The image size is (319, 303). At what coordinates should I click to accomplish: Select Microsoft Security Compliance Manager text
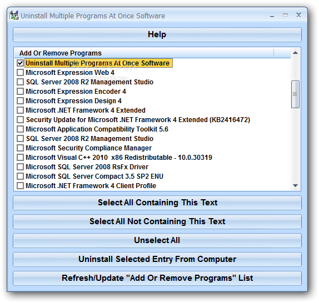click(88, 148)
